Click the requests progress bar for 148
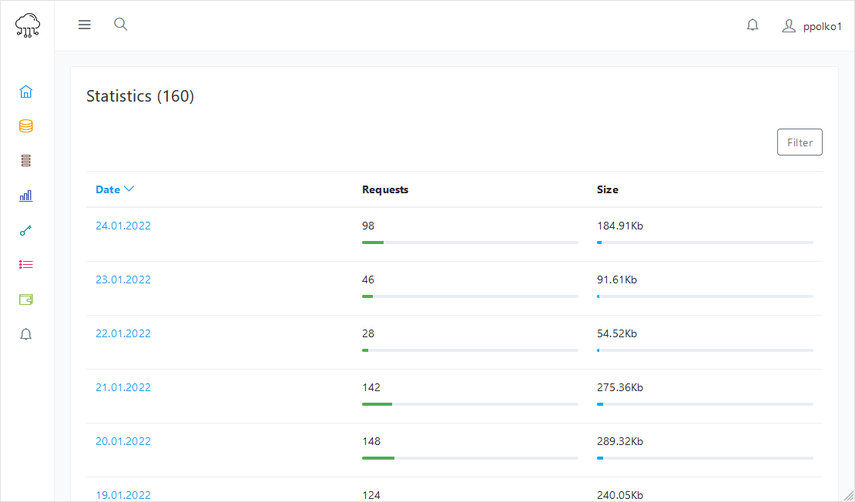The height and width of the screenshot is (502, 855). click(x=470, y=458)
